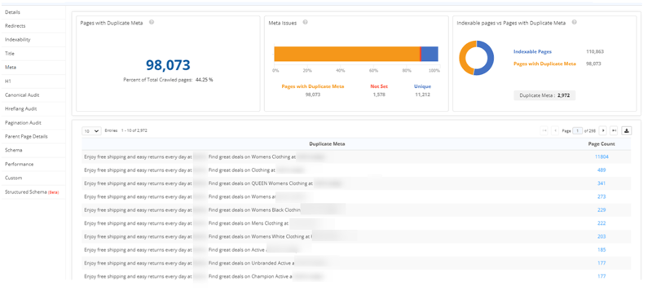Click help icon beside Indexable pages vs Duplicate Meta

pyautogui.click(x=575, y=23)
